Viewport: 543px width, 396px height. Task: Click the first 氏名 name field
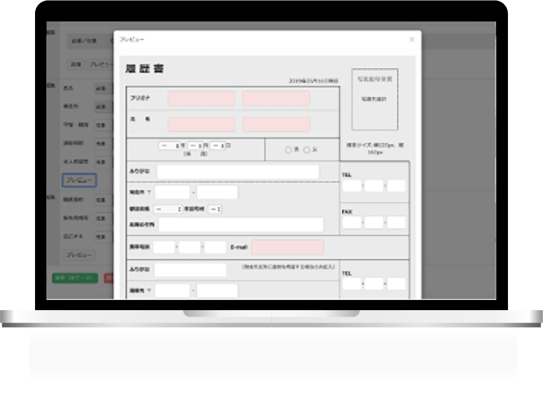[202, 124]
